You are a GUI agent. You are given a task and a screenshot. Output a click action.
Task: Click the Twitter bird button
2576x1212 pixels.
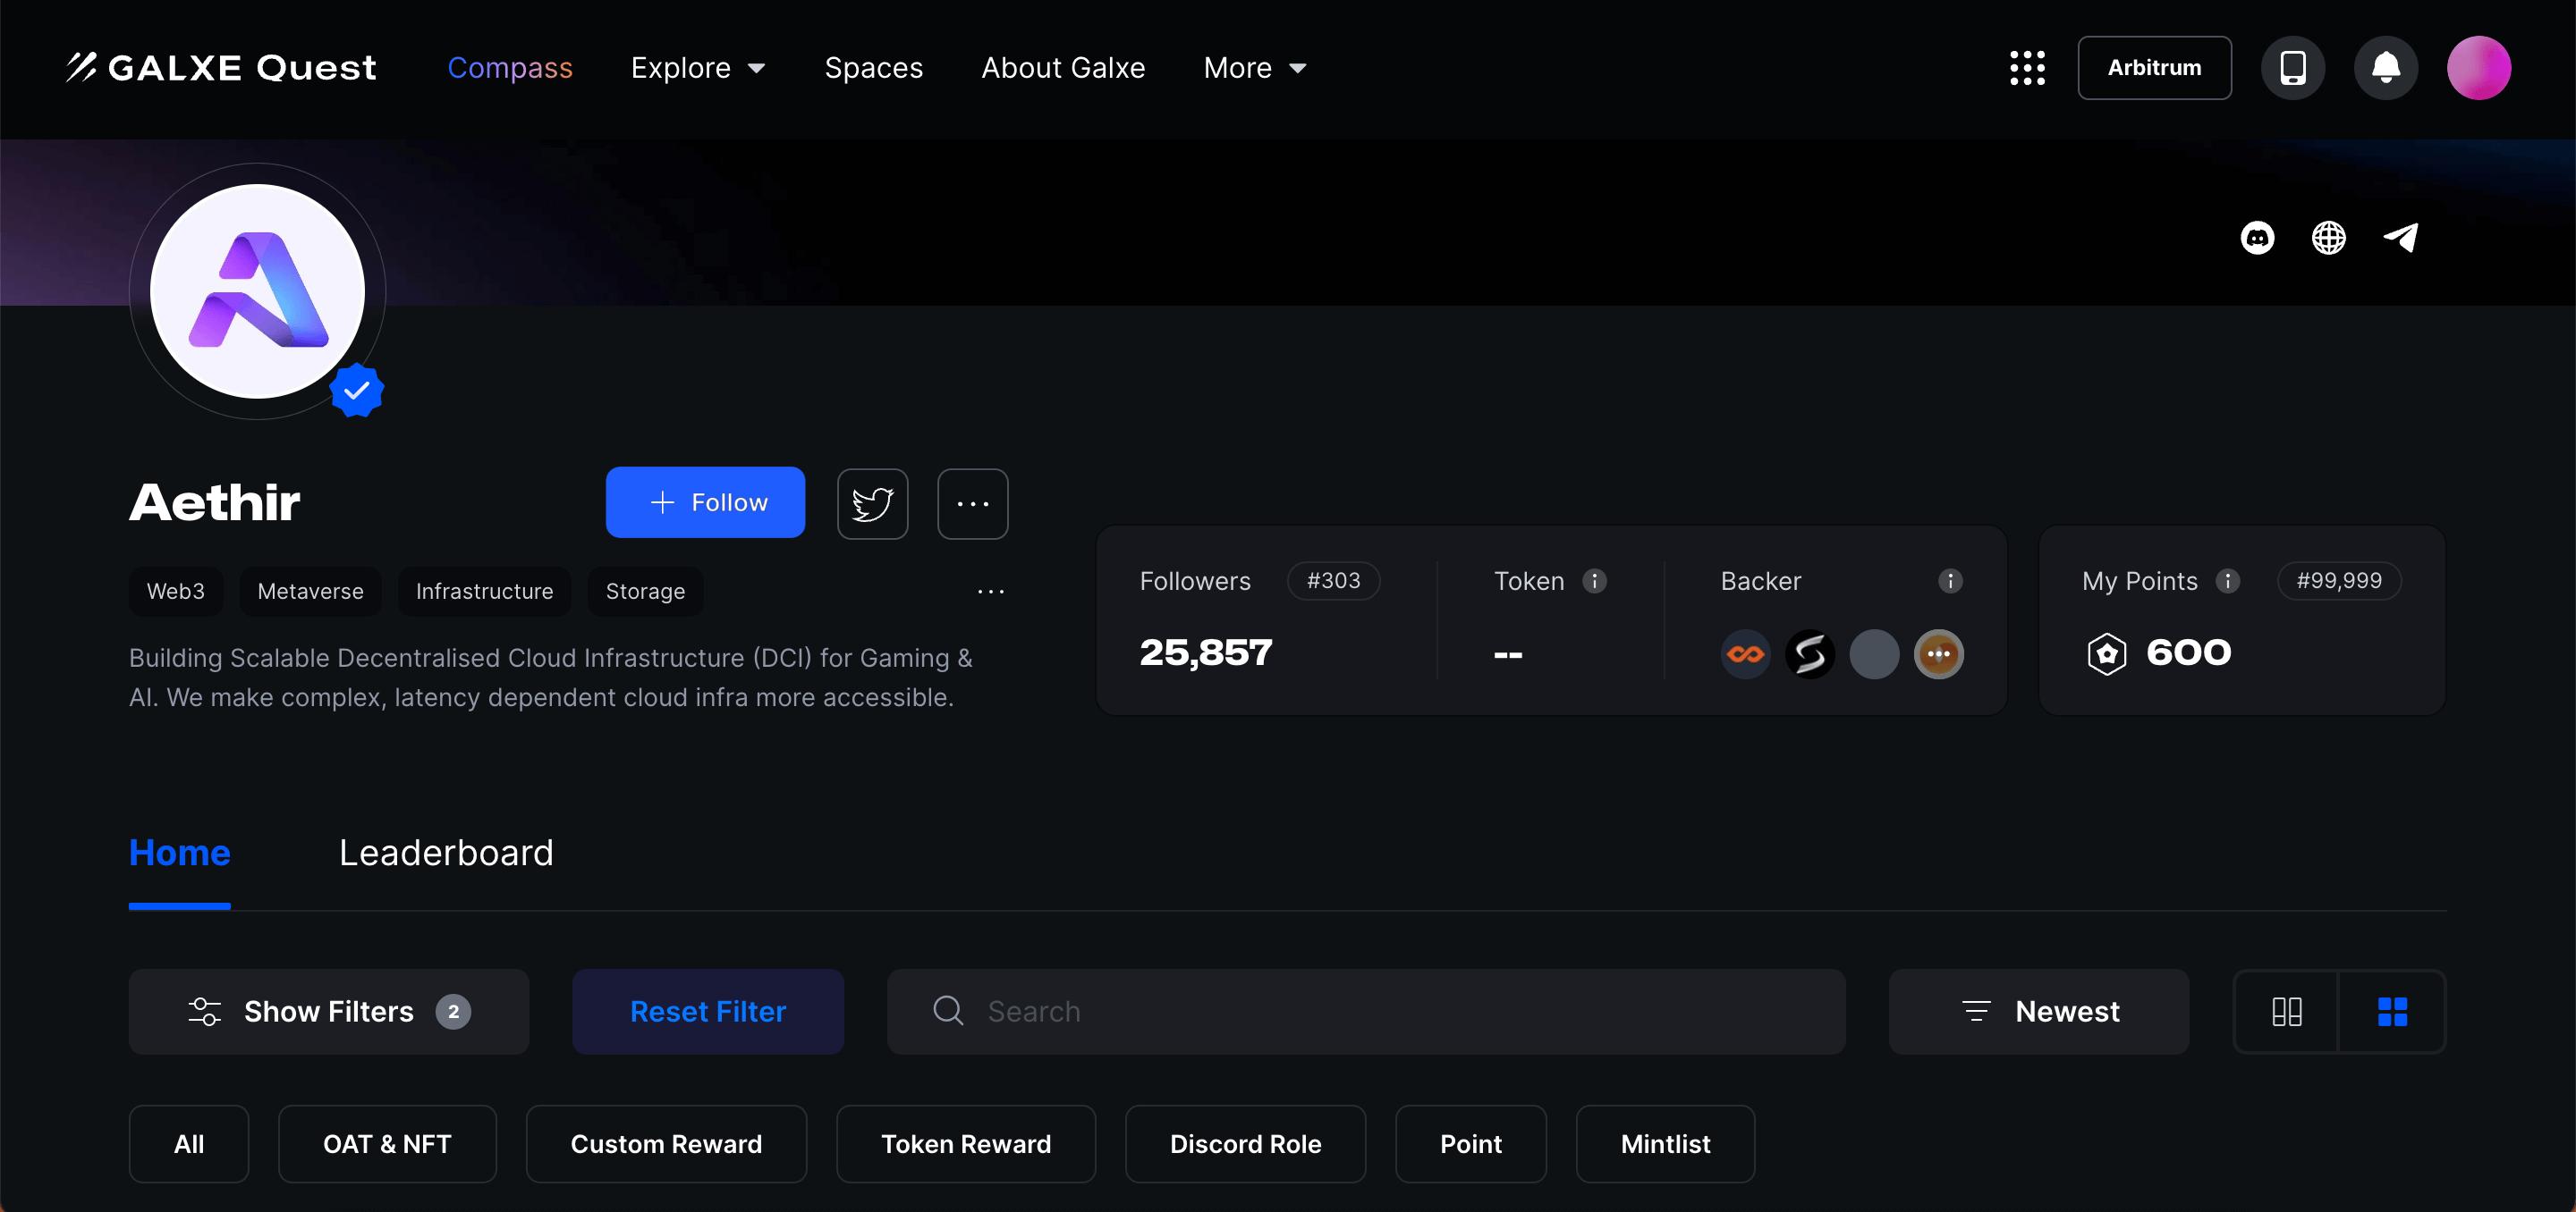tap(872, 503)
